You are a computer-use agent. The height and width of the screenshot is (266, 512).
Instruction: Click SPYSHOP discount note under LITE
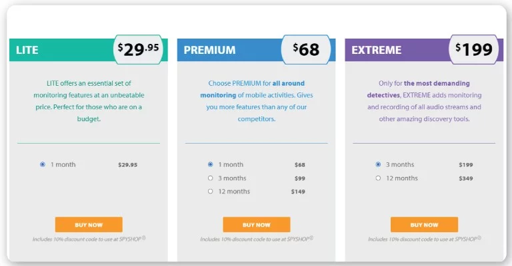point(89,239)
